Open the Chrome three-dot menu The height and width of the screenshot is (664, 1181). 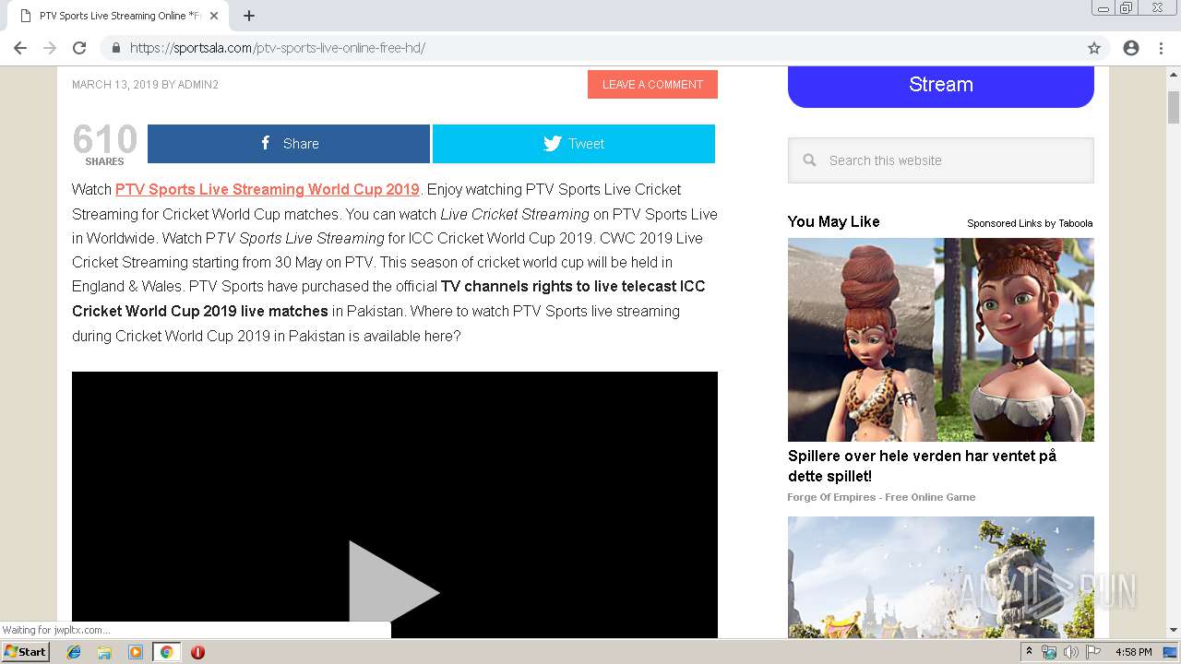1162,48
